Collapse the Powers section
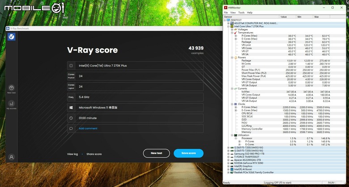The image size is (349, 187). 232,57
